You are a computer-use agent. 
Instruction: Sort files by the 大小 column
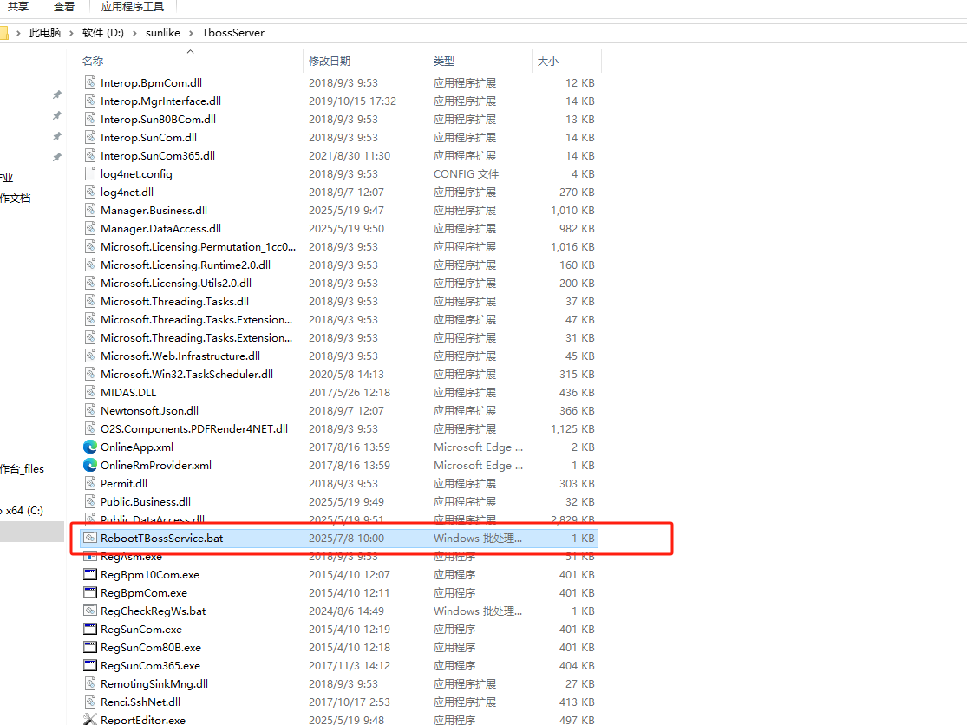tap(548, 62)
